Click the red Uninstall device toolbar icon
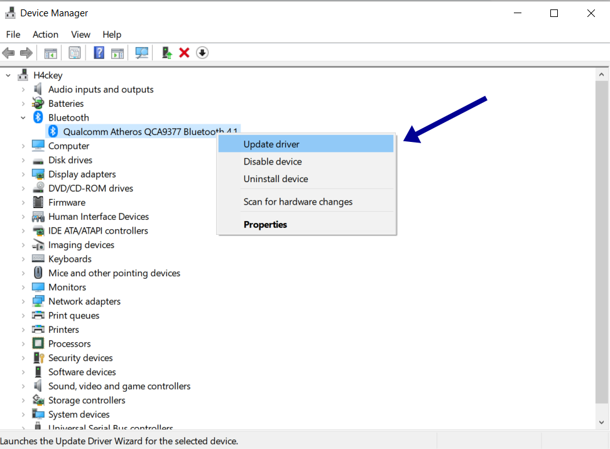 click(183, 52)
